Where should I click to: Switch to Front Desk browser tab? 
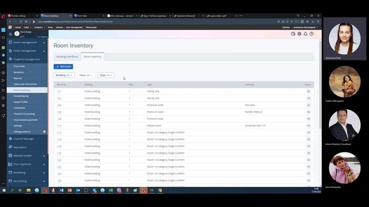click(x=89, y=16)
